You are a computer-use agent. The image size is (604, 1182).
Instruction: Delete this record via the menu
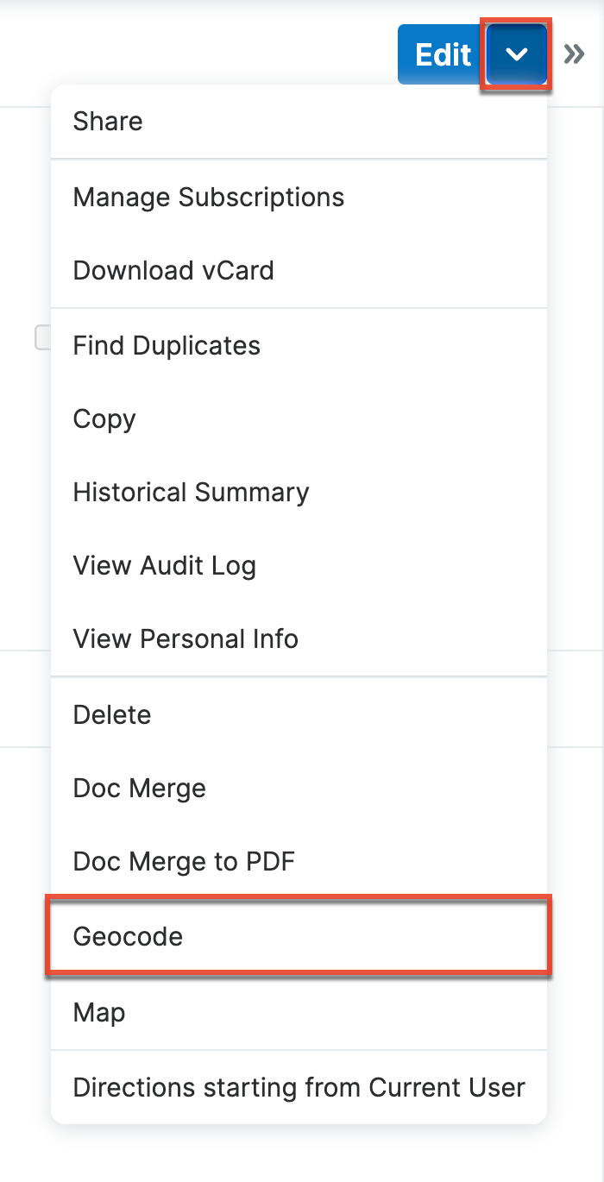pos(111,714)
